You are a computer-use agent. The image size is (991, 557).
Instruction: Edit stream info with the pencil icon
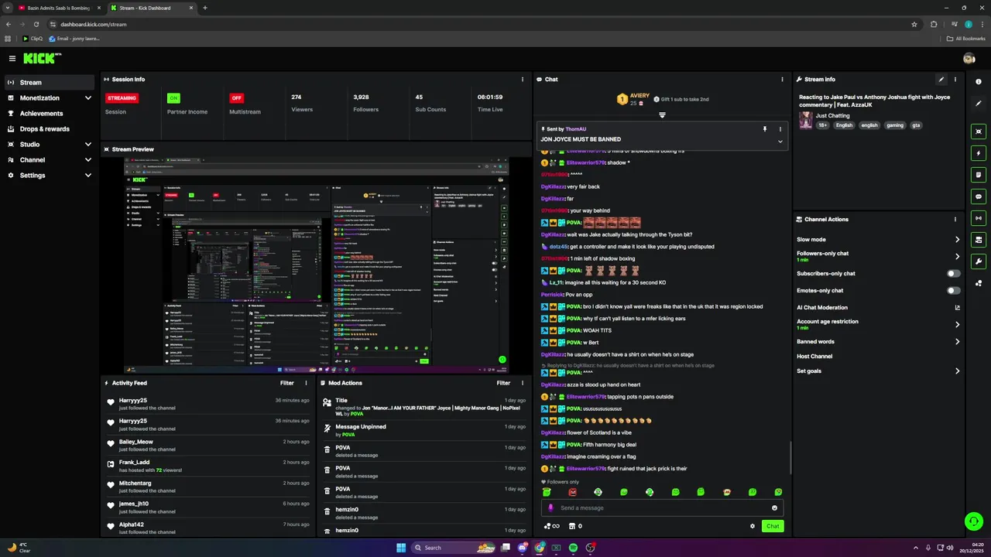[941, 79]
